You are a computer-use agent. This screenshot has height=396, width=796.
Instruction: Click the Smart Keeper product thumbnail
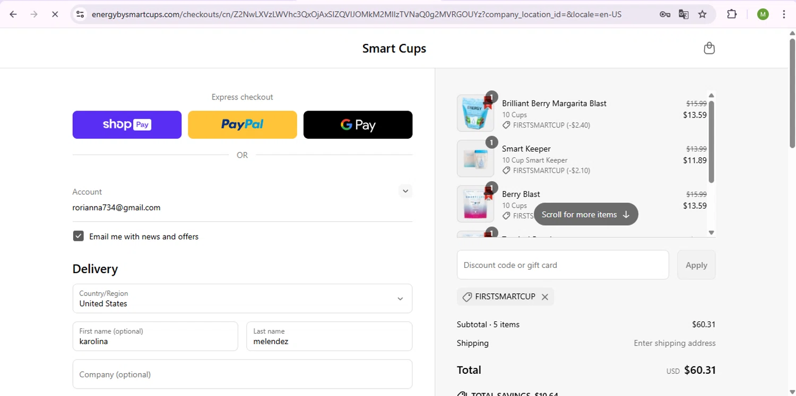[x=475, y=158]
